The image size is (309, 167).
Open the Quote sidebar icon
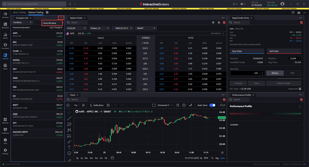click(5, 36)
